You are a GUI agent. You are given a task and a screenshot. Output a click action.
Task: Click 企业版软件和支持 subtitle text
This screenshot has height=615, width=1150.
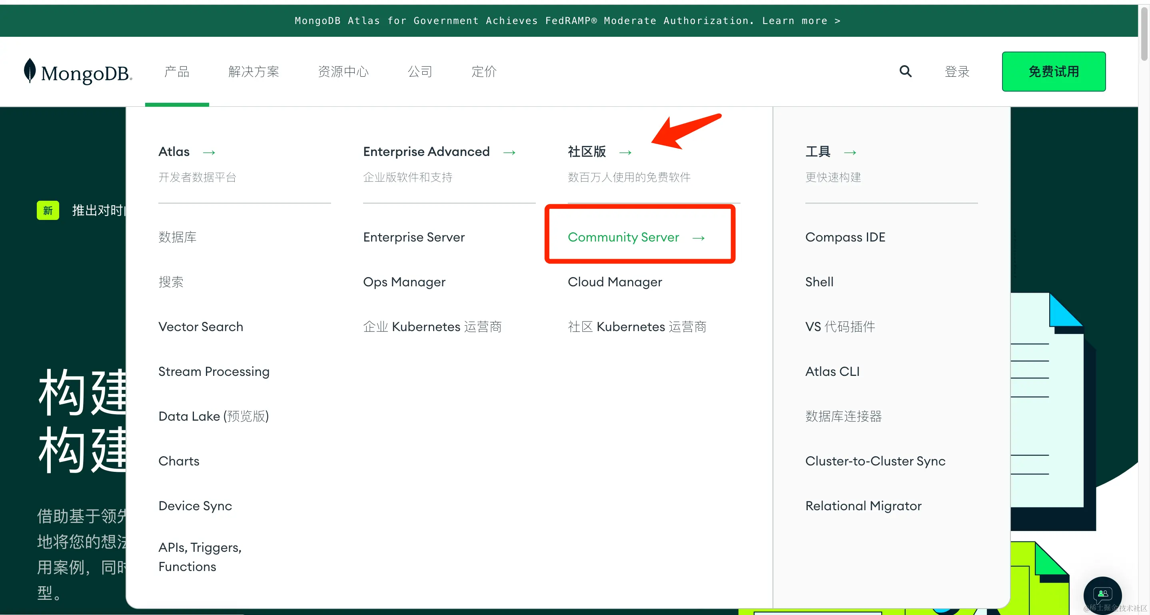407,177
